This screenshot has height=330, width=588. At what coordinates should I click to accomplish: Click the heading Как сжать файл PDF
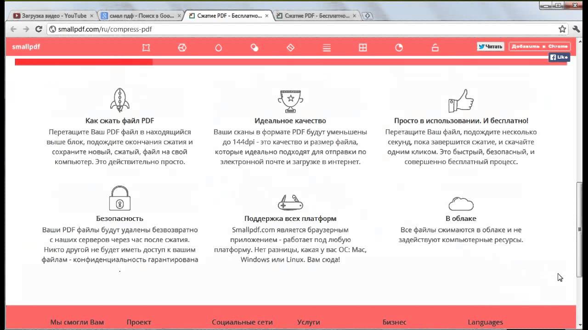pyautogui.click(x=119, y=121)
